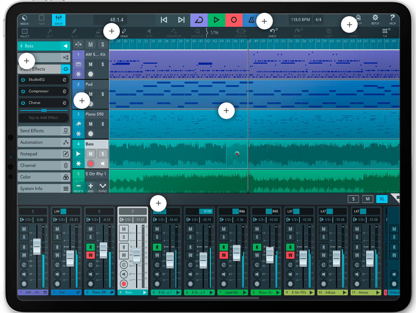416x313 pixels.
Task: Click the piano icon on Piano S90 track
Action: click(78, 124)
